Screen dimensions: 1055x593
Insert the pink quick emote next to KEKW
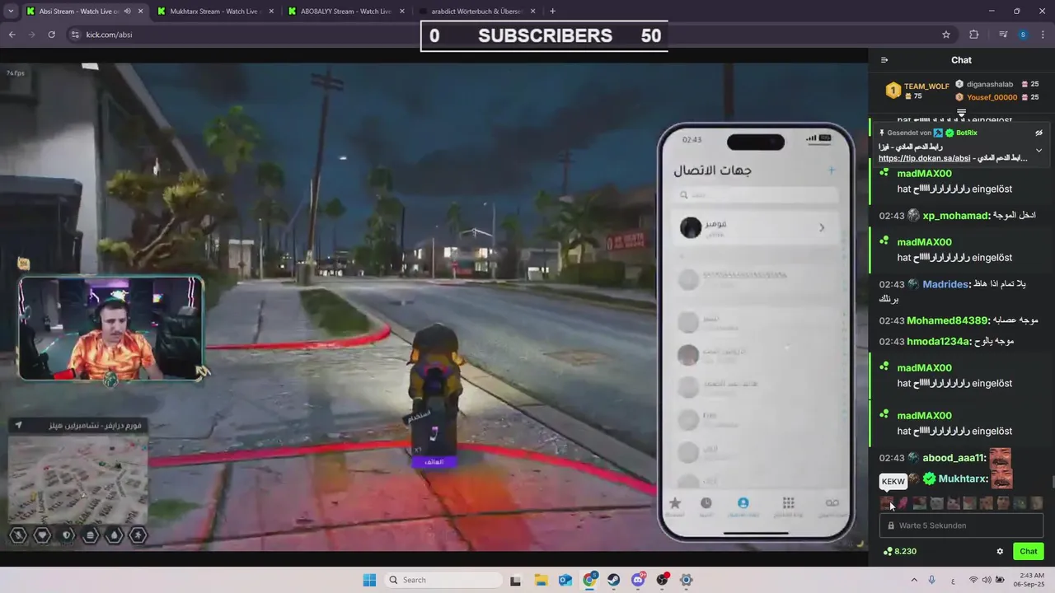tap(903, 502)
